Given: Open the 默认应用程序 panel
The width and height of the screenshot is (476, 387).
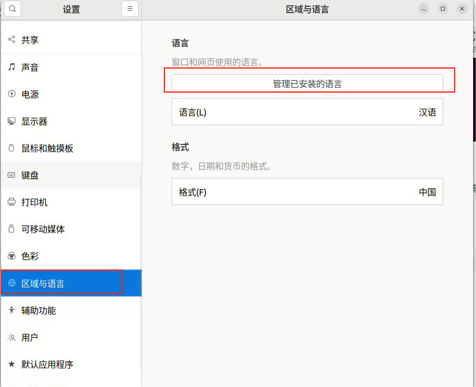Looking at the screenshot, I should (x=71, y=364).
